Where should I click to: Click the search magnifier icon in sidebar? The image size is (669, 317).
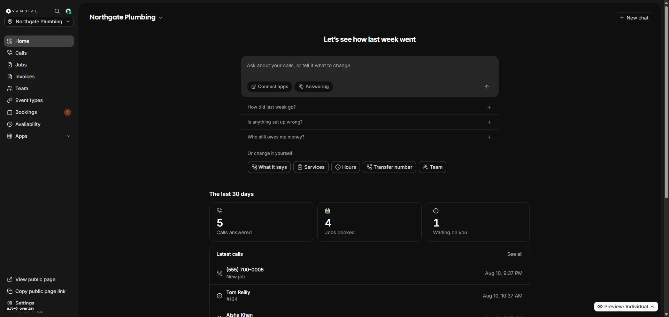57,11
